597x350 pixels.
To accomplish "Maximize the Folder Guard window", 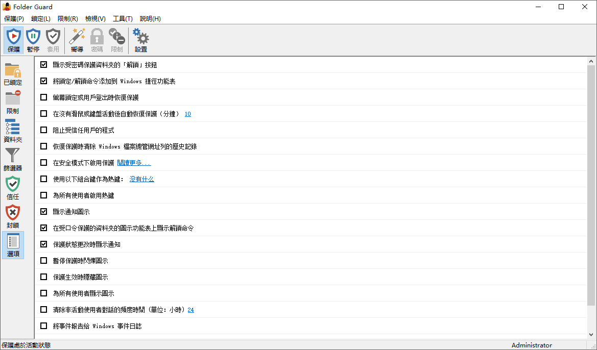I will (561, 7).
